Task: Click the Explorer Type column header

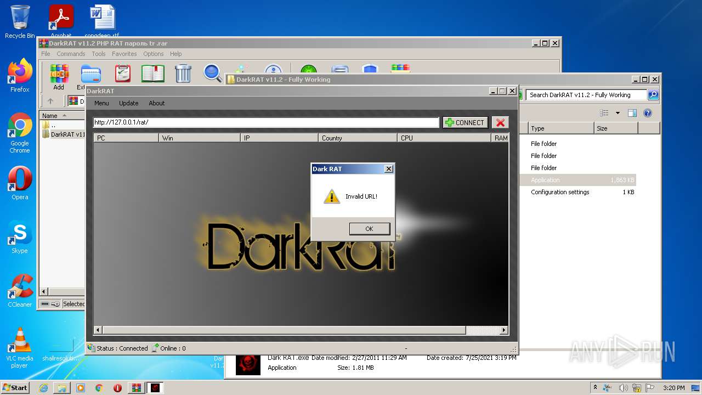Action: pyautogui.click(x=561, y=128)
